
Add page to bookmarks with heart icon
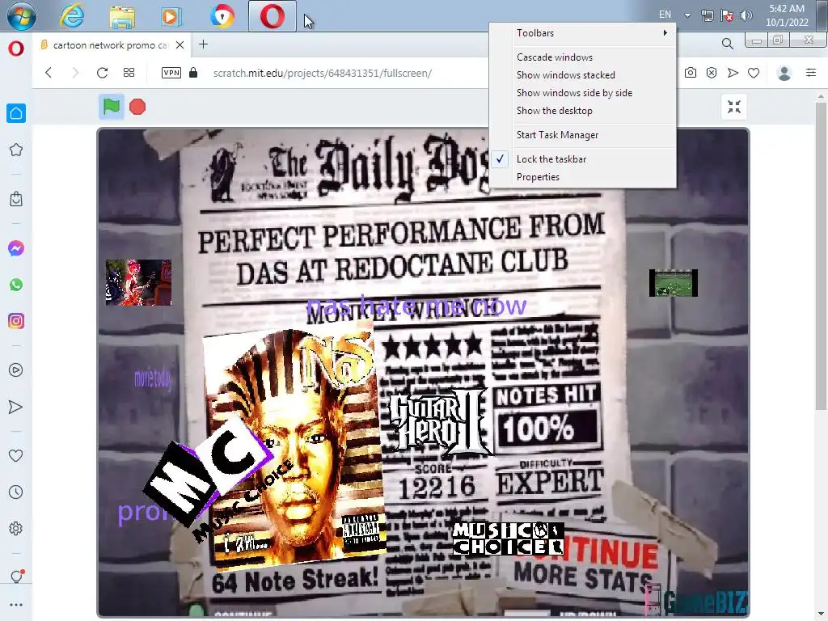pyautogui.click(x=754, y=73)
